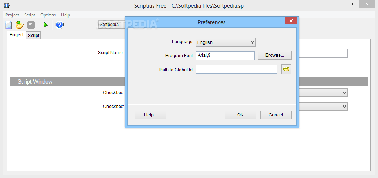Click the Softpedia field in the toolbar

(x=111, y=25)
